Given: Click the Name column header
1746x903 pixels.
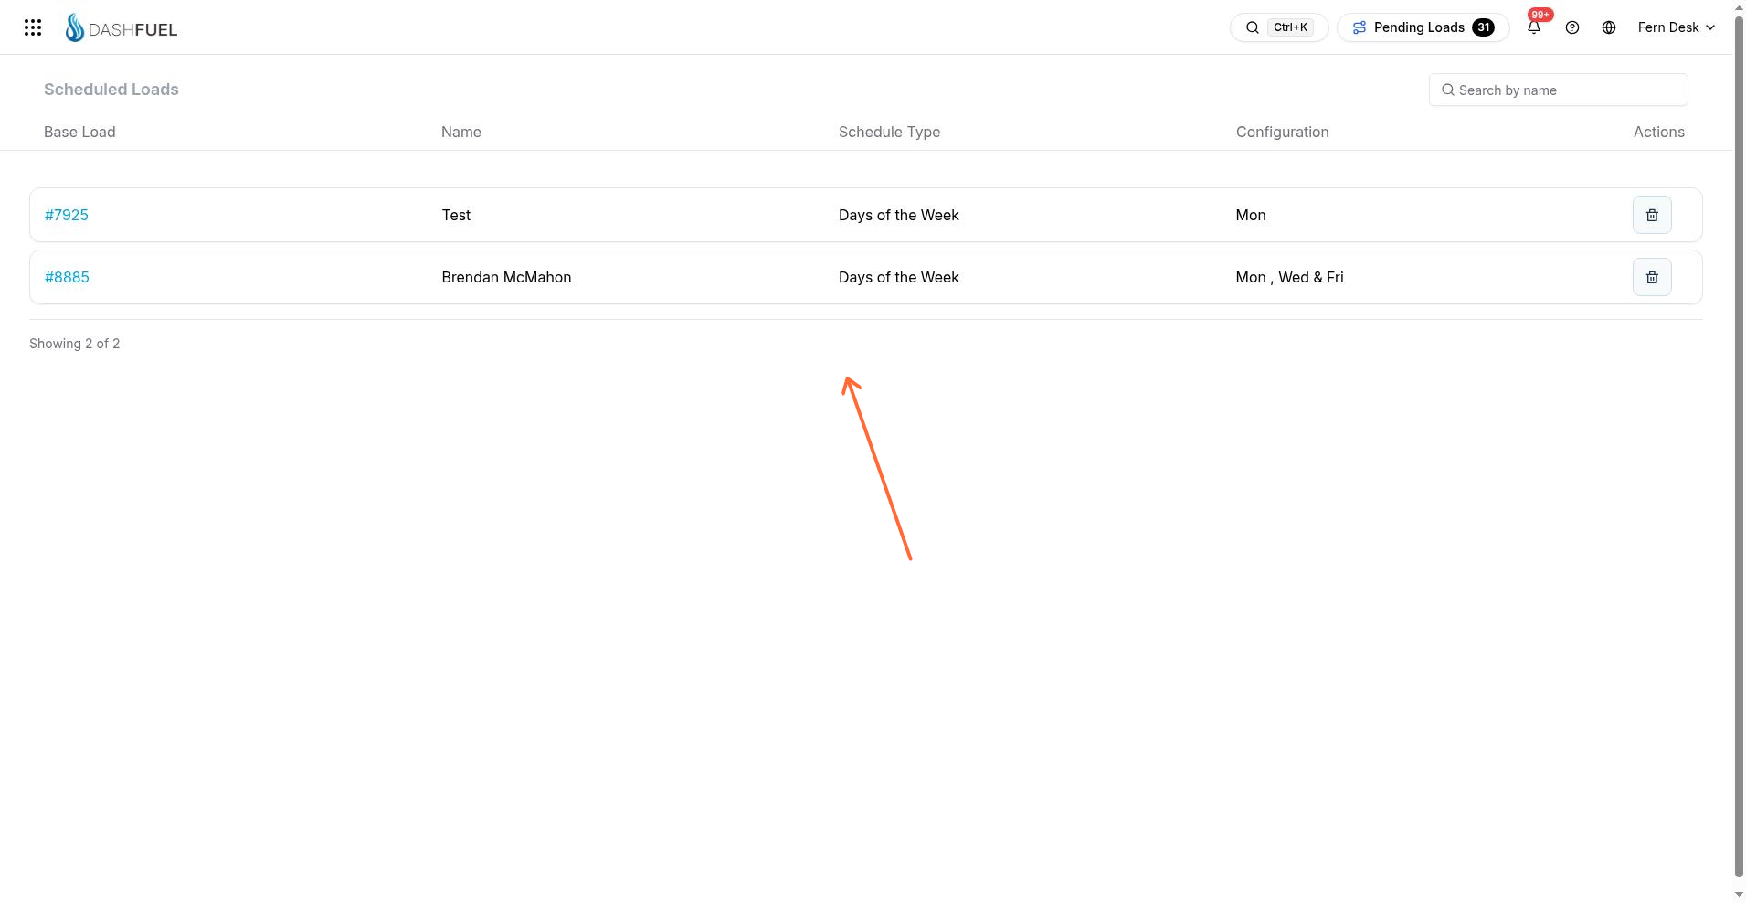Looking at the screenshot, I should [x=460, y=132].
